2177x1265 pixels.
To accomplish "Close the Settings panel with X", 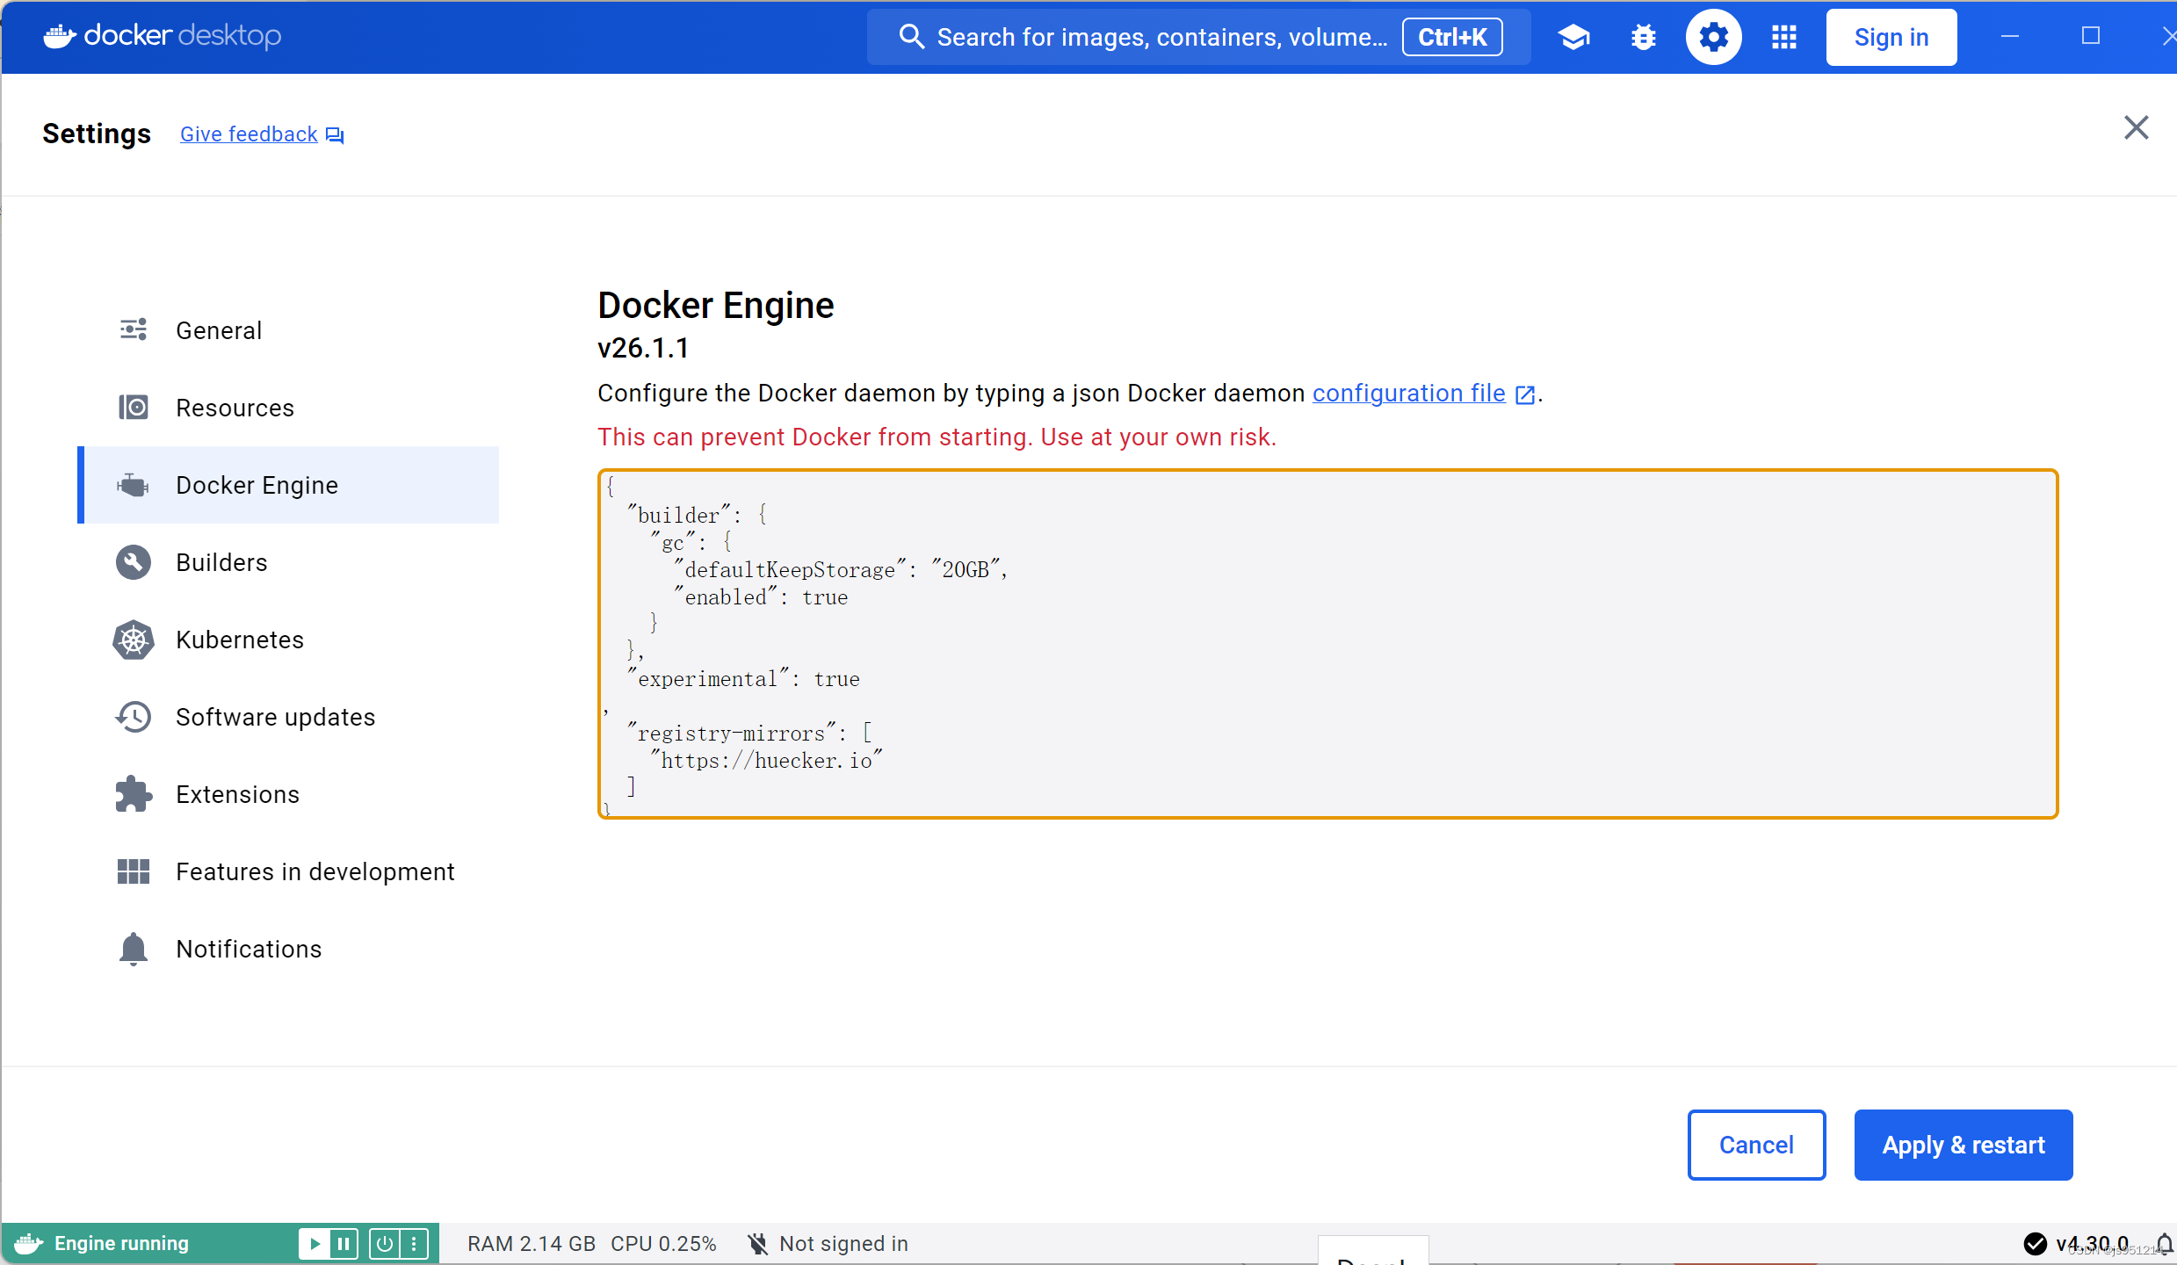I will point(2136,127).
